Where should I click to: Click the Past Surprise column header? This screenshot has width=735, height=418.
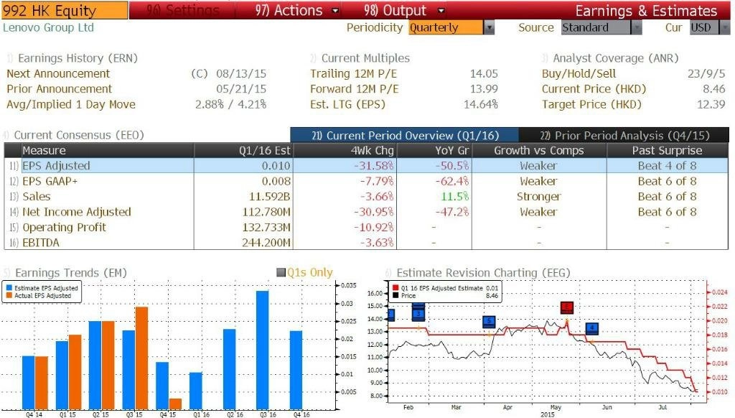pyautogui.click(x=668, y=151)
